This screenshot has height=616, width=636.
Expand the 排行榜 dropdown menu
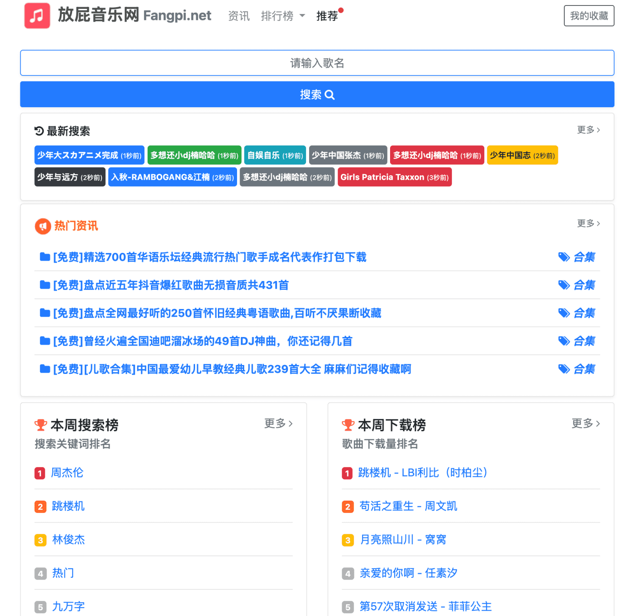click(283, 16)
